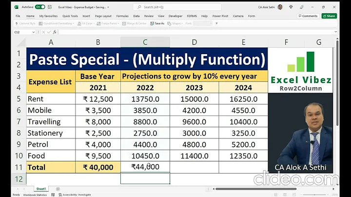Screen dimensions: 351x197
Task: Click the Insert Function fx icon
Action: pyautogui.click(x=55, y=32)
